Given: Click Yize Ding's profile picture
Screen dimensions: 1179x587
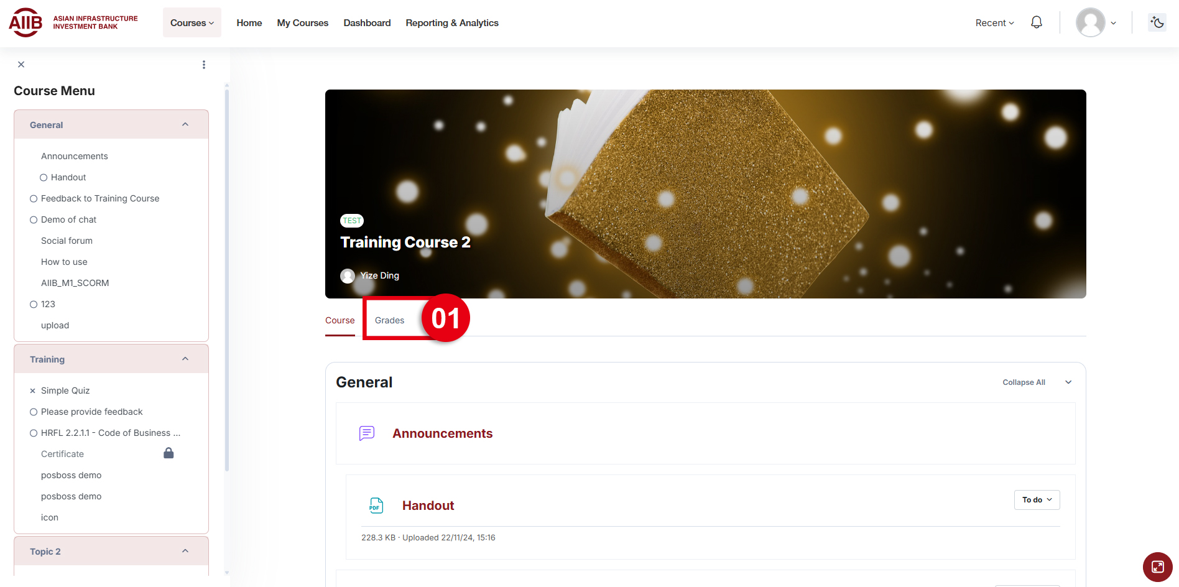Looking at the screenshot, I should coord(348,275).
